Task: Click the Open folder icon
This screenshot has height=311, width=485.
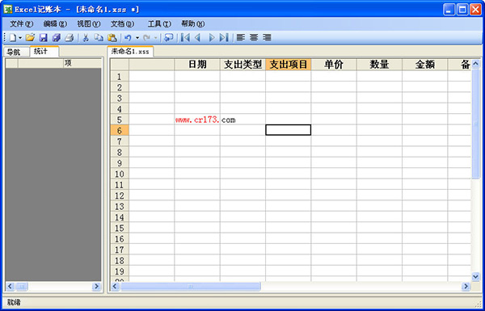Action: coord(30,38)
